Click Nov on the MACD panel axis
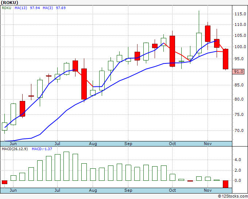The height and width of the screenshot is (199, 248). [x=208, y=190]
